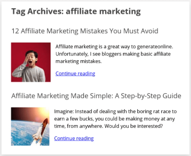Click the word "Imagine:" in second excerpt

(64, 112)
